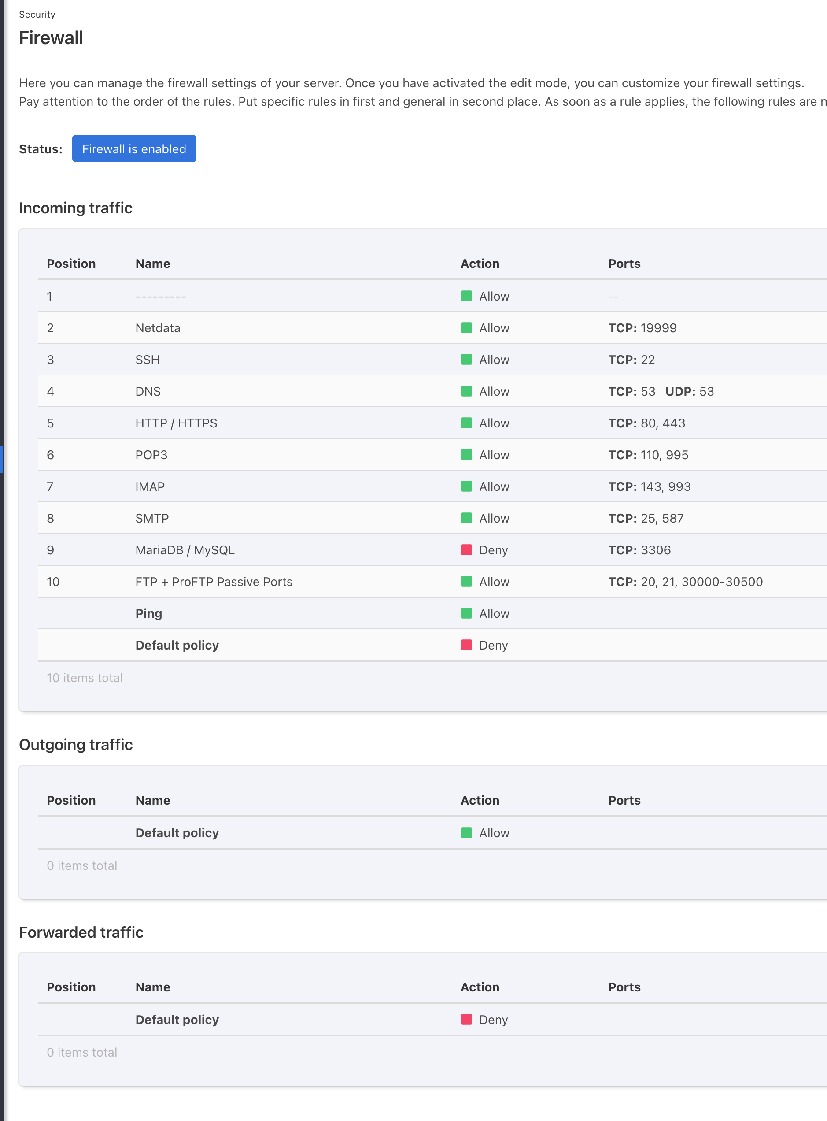827x1121 pixels.
Task: Click red Deny square of Forwarded Default policy
Action: click(466, 1019)
